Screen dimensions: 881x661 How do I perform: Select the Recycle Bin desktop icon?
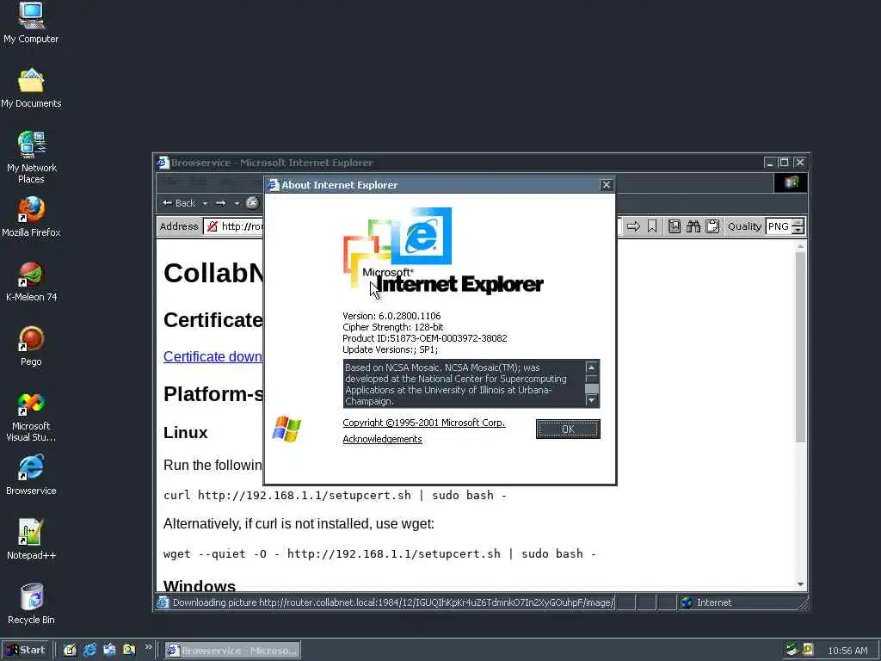coord(31,604)
